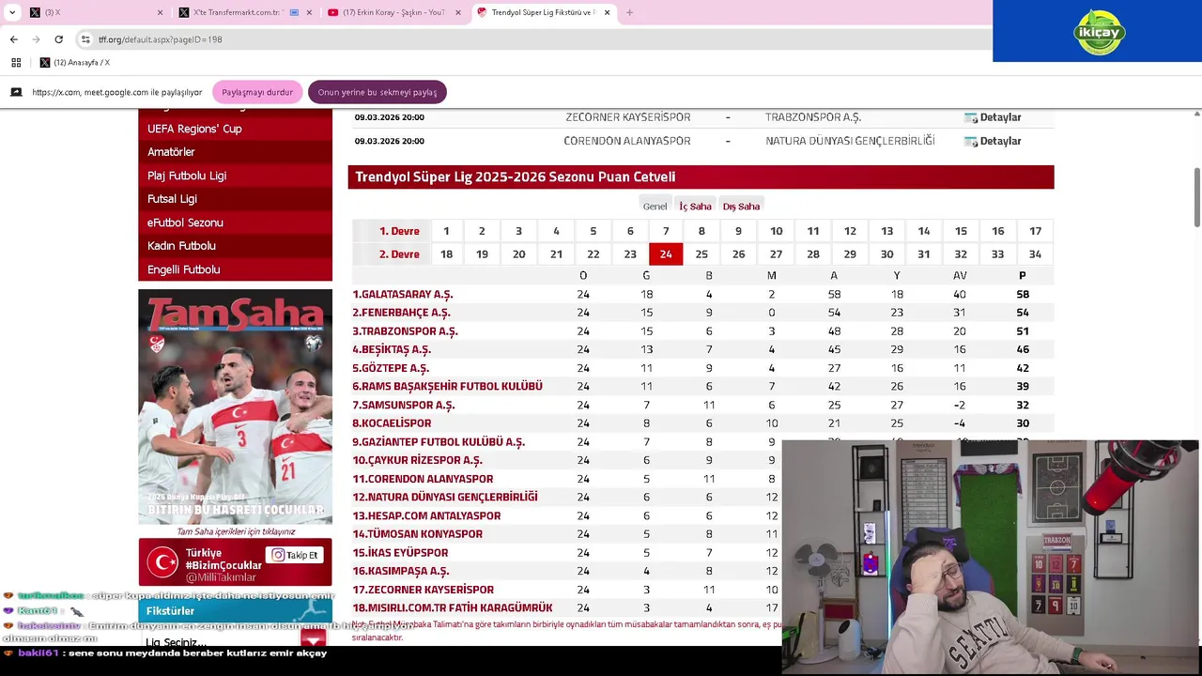Click Onun yerine bu sekmeyi paylaş
This screenshot has width=1202, height=676.
tap(378, 92)
